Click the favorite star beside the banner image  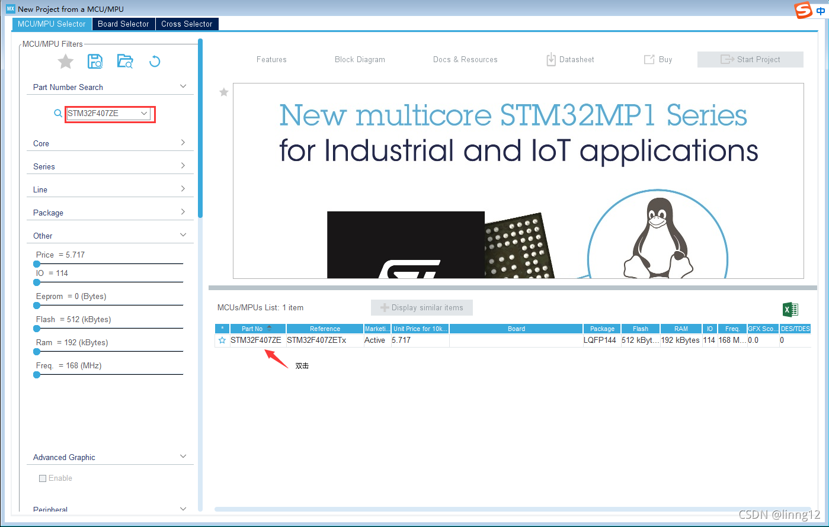224,92
